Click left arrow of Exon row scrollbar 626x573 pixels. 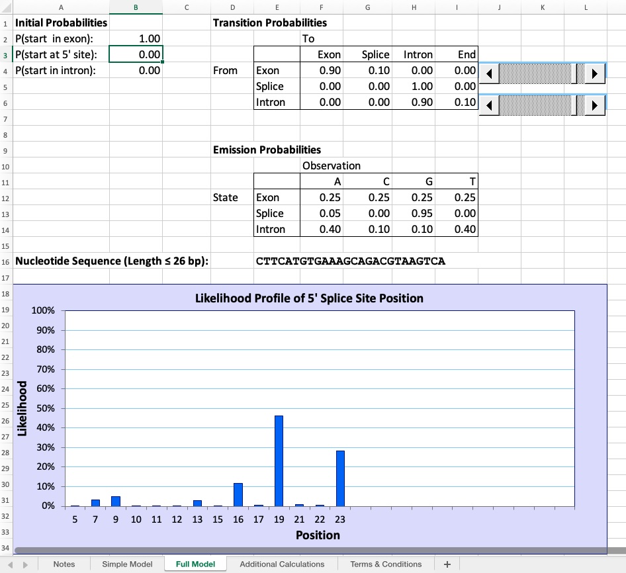tap(489, 73)
